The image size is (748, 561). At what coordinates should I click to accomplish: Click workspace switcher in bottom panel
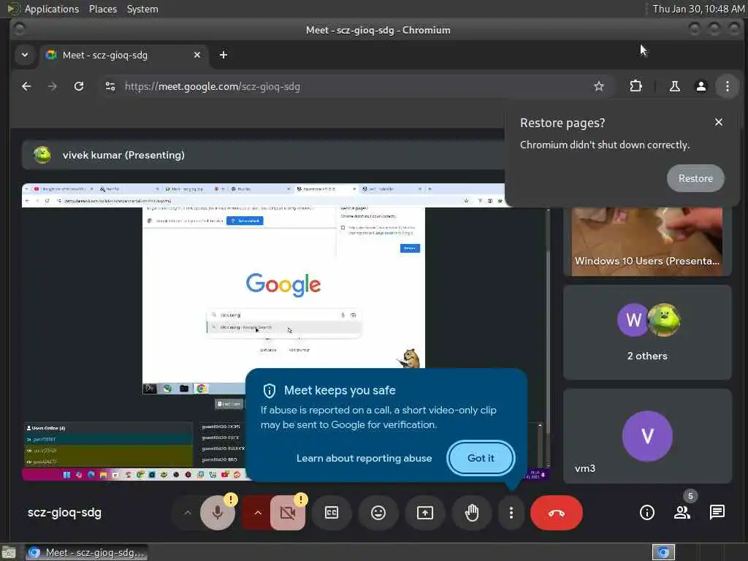coord(663,552)
